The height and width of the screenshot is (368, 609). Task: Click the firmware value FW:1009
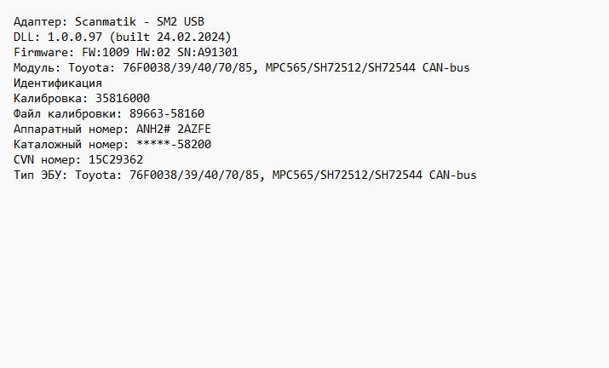pos(106,52)
